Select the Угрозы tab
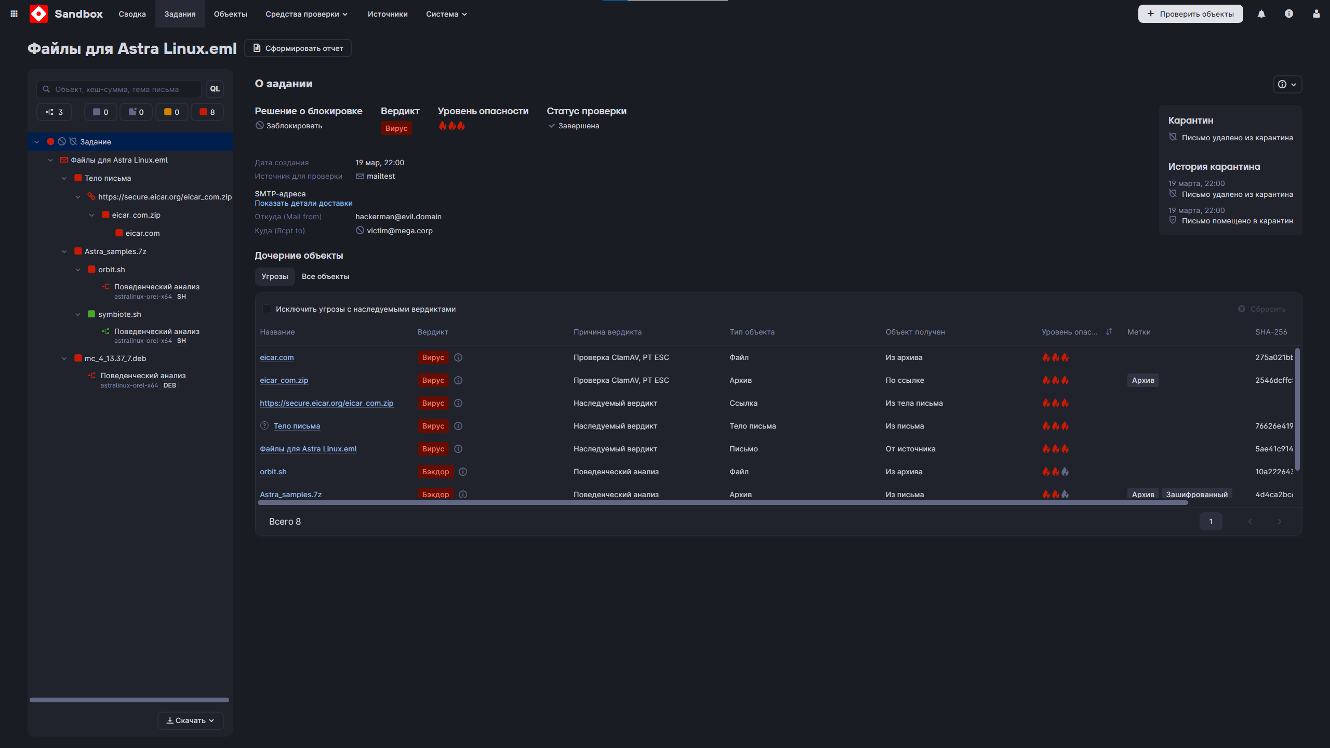Image resolution: width=1330 pixels, height=748 pixels. pyautogui.click(x=274, y=276)
